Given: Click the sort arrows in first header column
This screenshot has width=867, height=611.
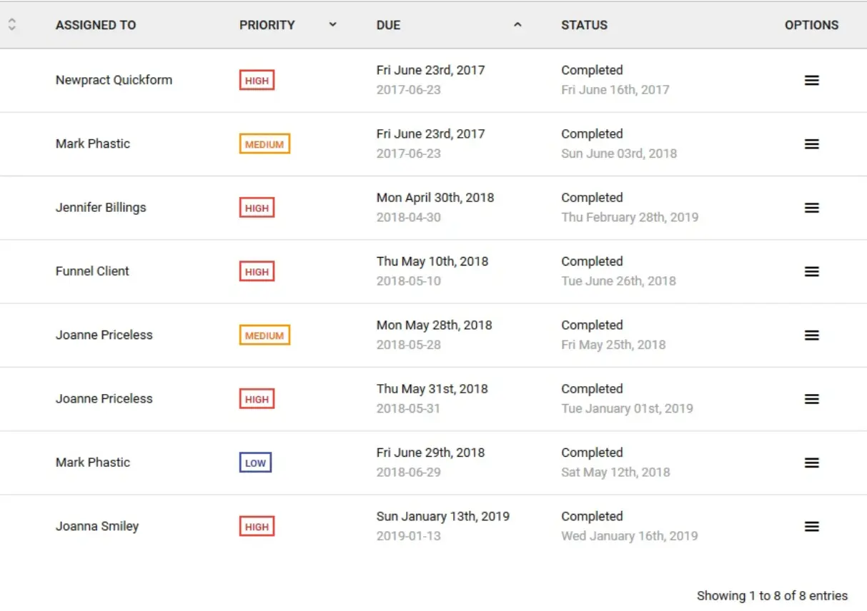Looking at the screenshot, I should 12,25.
